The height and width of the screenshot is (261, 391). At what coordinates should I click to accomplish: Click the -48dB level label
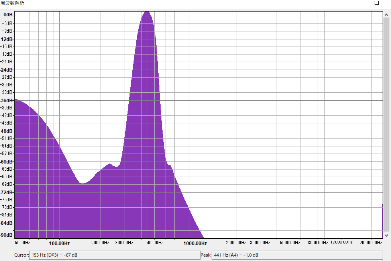6,131
